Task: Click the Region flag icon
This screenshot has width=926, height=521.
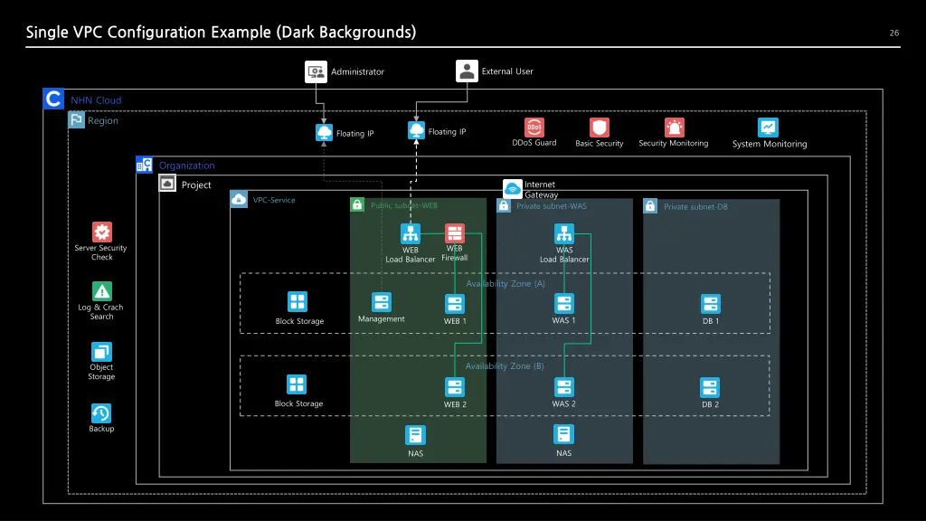Action: point(76,120)
